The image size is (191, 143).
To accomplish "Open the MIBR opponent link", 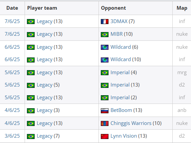I will 116,34.
